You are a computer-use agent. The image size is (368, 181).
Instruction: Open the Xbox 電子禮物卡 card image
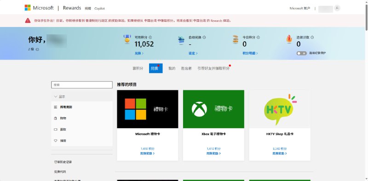pyautogui.click(x=213, y=109)
